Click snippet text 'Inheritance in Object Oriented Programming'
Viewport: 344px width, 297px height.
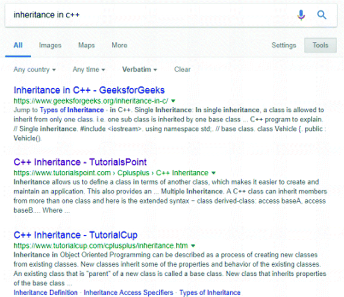(x=82, y=255)
